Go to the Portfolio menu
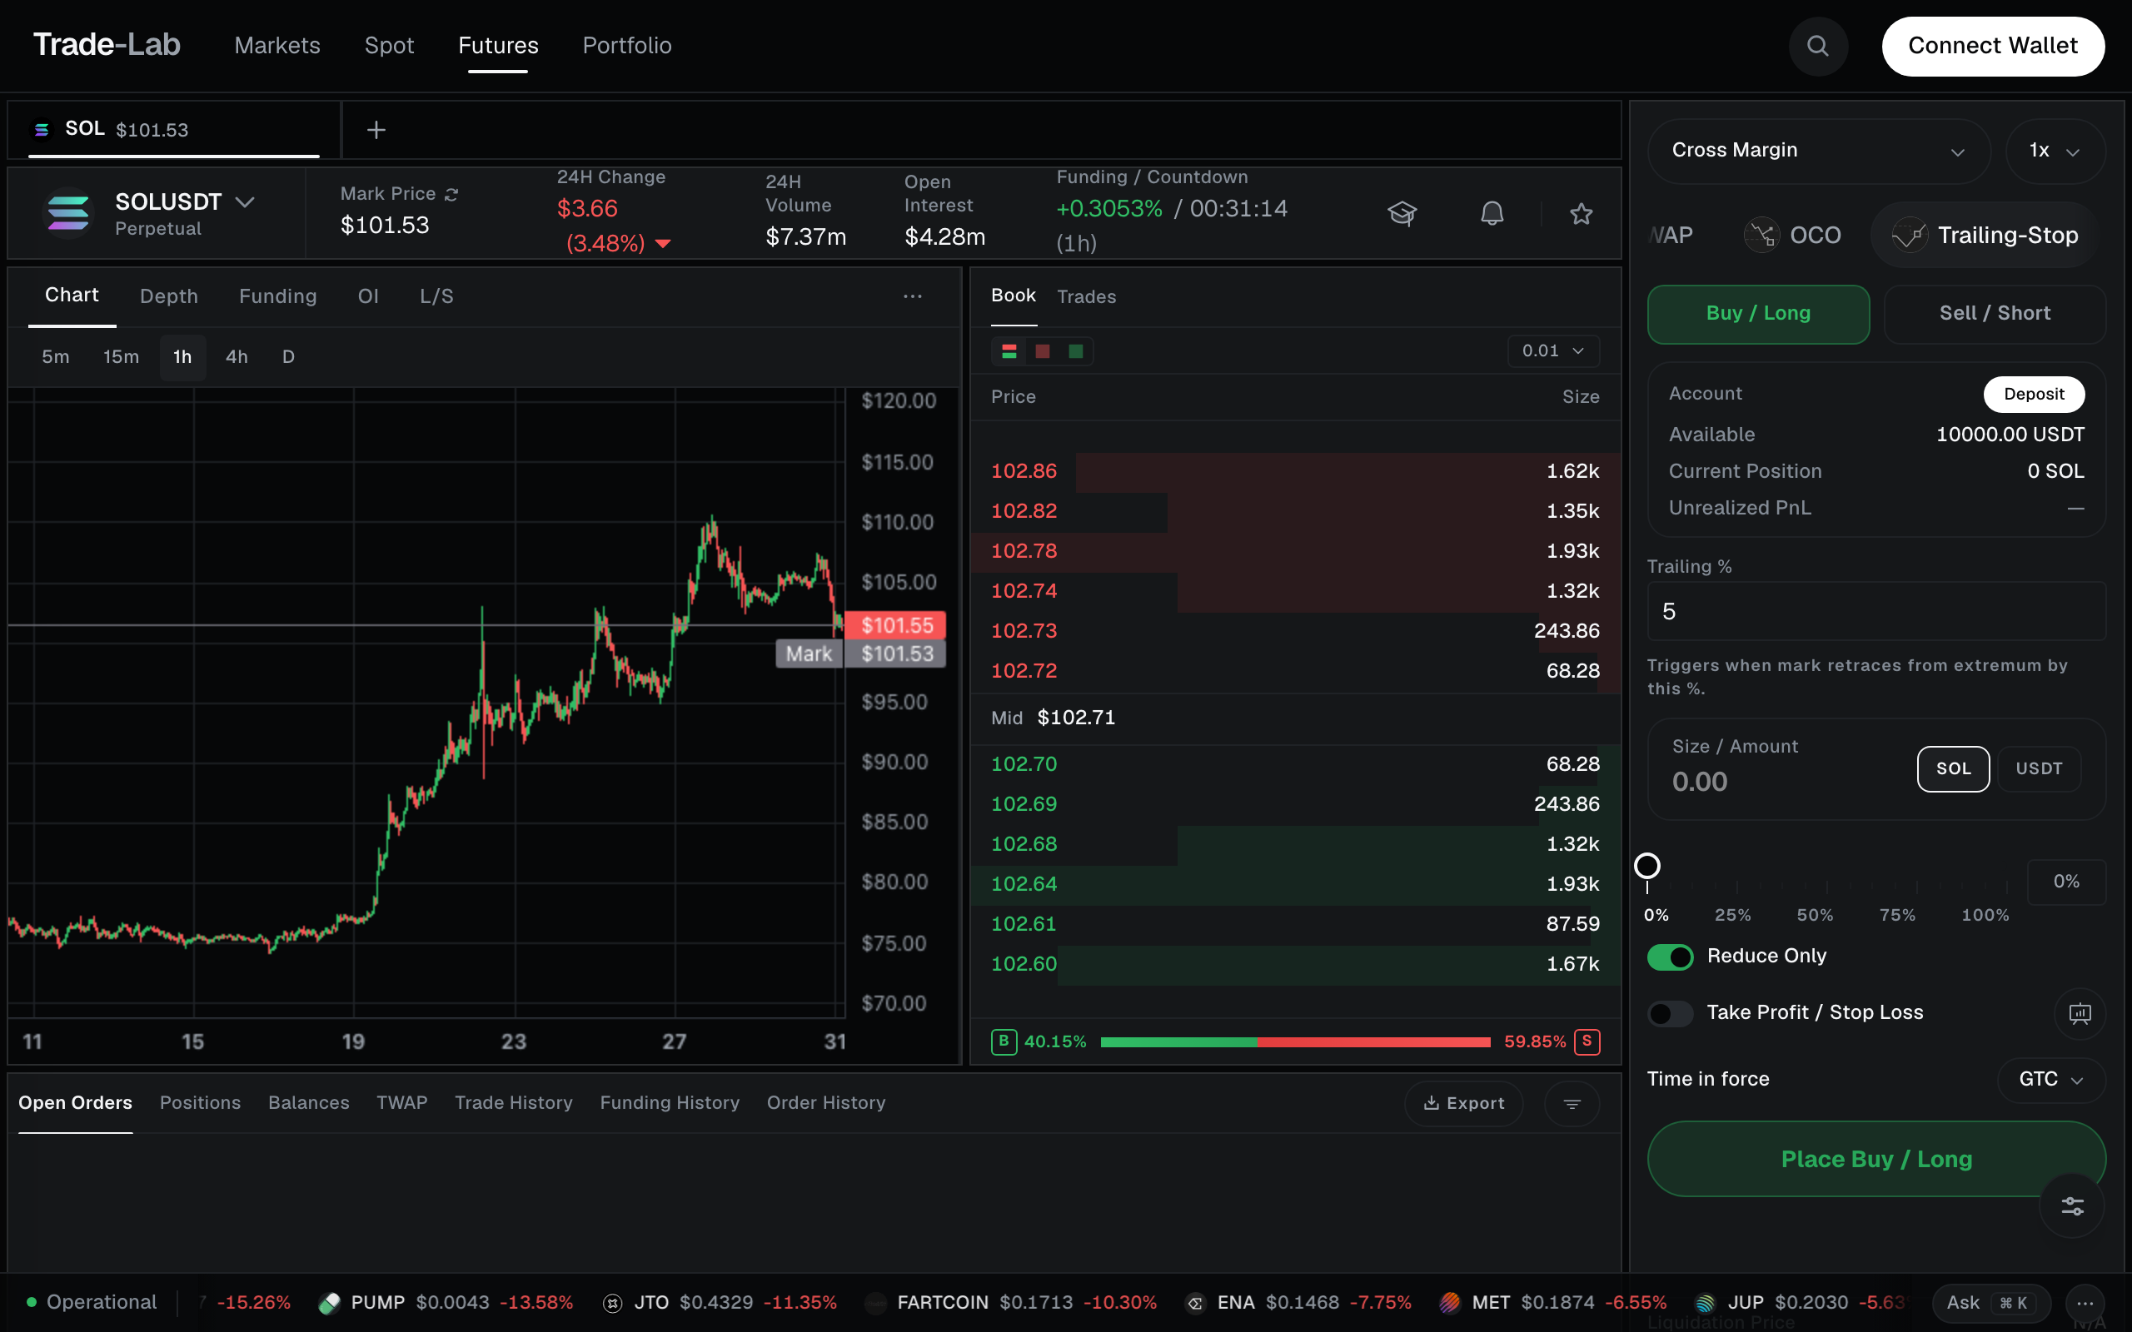2132x1332 pixels. click(x=627, y=46)
